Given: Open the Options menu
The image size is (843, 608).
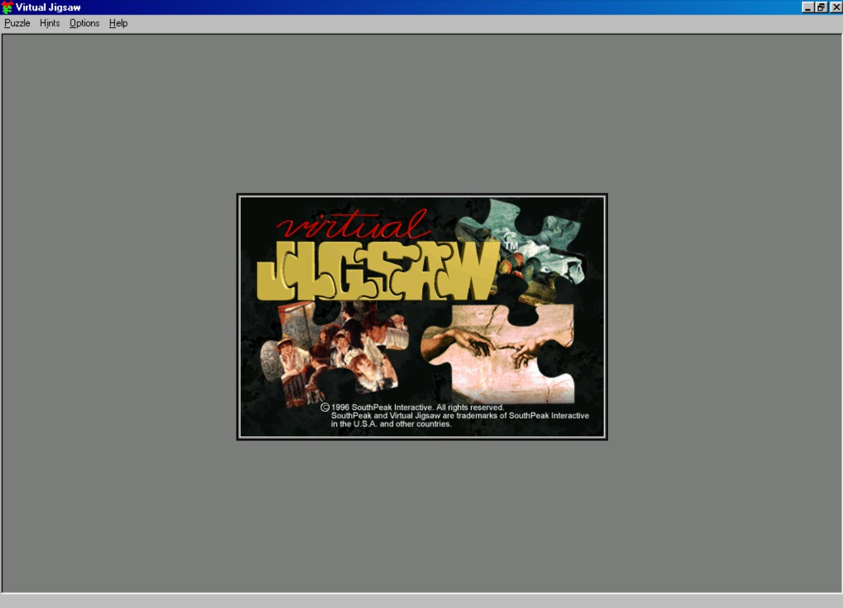Looking at the screenshot, I should click(x=85, y=23).
